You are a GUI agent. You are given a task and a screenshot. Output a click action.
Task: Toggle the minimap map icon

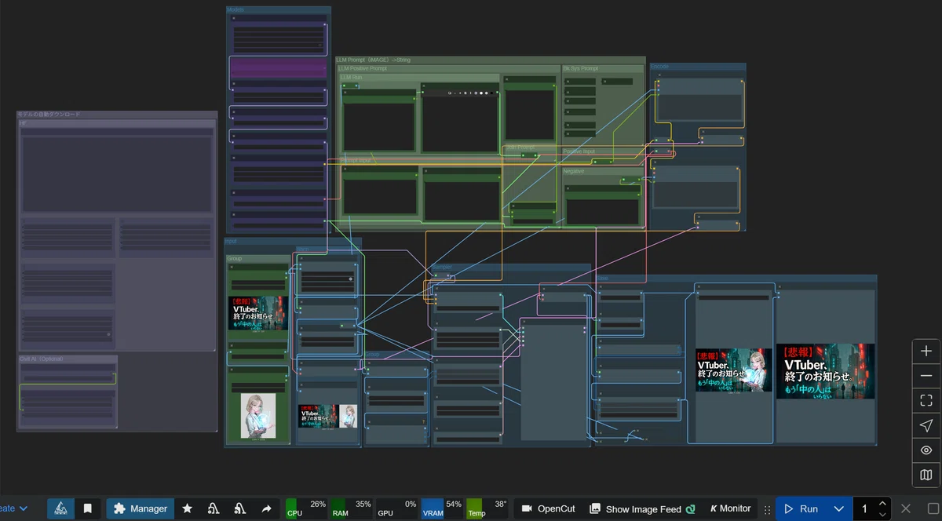(926, 475)
